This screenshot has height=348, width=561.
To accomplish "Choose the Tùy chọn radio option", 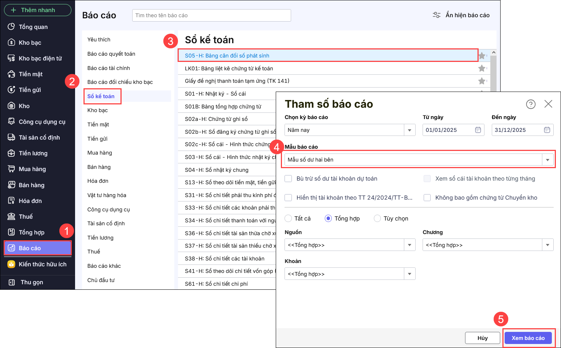I will coord(377,218).
